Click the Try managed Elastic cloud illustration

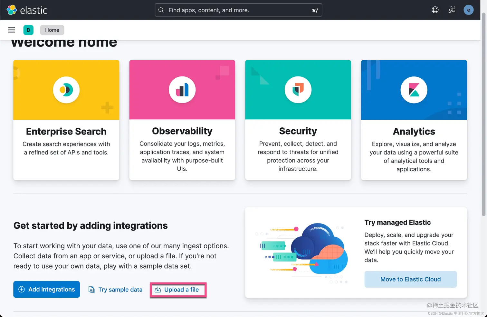pos(302,253)
